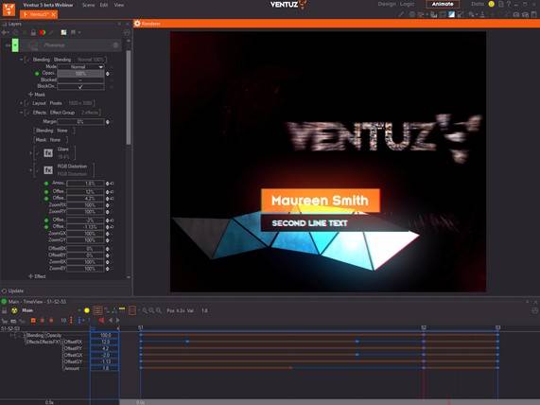Image resolution: width=540 pixels, height=405 pixels.
Task: Collapse the Blending section
Action: [22, 60]
